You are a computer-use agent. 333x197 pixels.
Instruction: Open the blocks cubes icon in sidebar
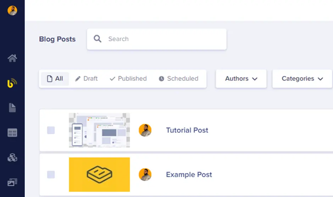12,158
